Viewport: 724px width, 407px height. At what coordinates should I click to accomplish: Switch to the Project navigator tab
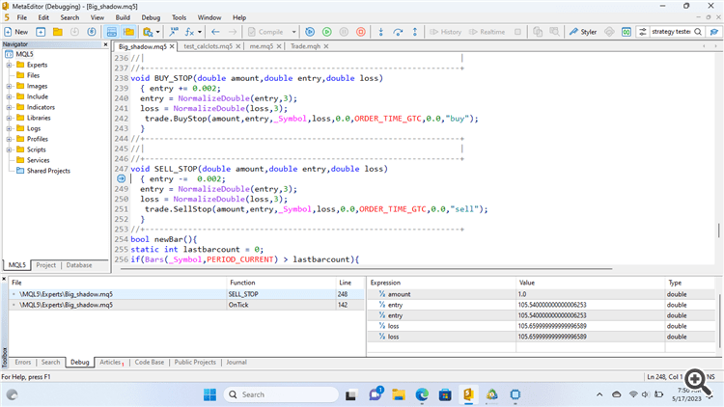(x=45, y=265)
